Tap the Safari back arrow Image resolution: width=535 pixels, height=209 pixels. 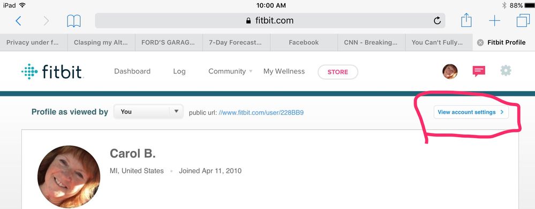pos(18,21)
